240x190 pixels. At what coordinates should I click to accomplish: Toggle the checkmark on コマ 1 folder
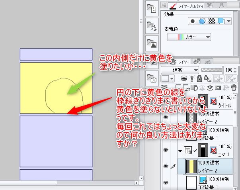click(x=195, y=151)
